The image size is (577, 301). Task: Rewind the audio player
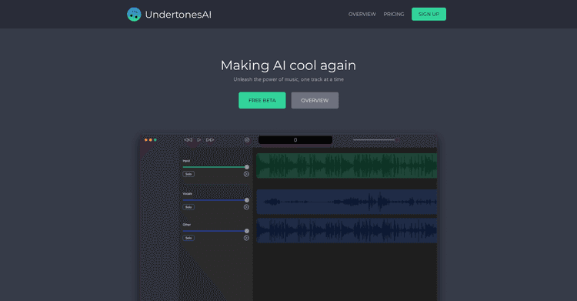tap(188, 140)
